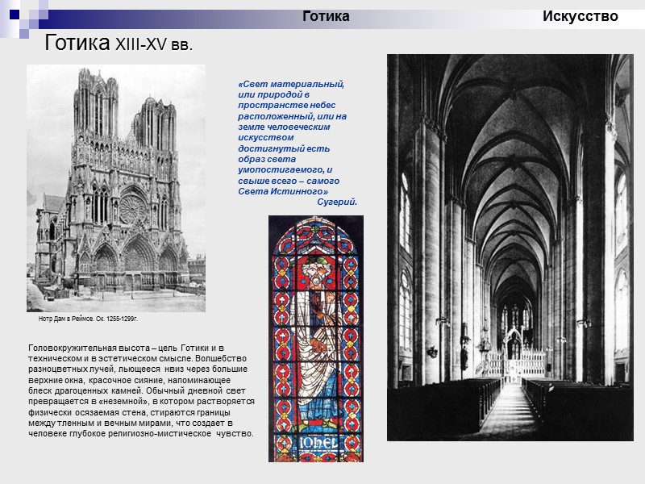Click paragraph line ending 'религиозно-мистическое чувство.'
The image size is (645, 484).
point(141,433)
